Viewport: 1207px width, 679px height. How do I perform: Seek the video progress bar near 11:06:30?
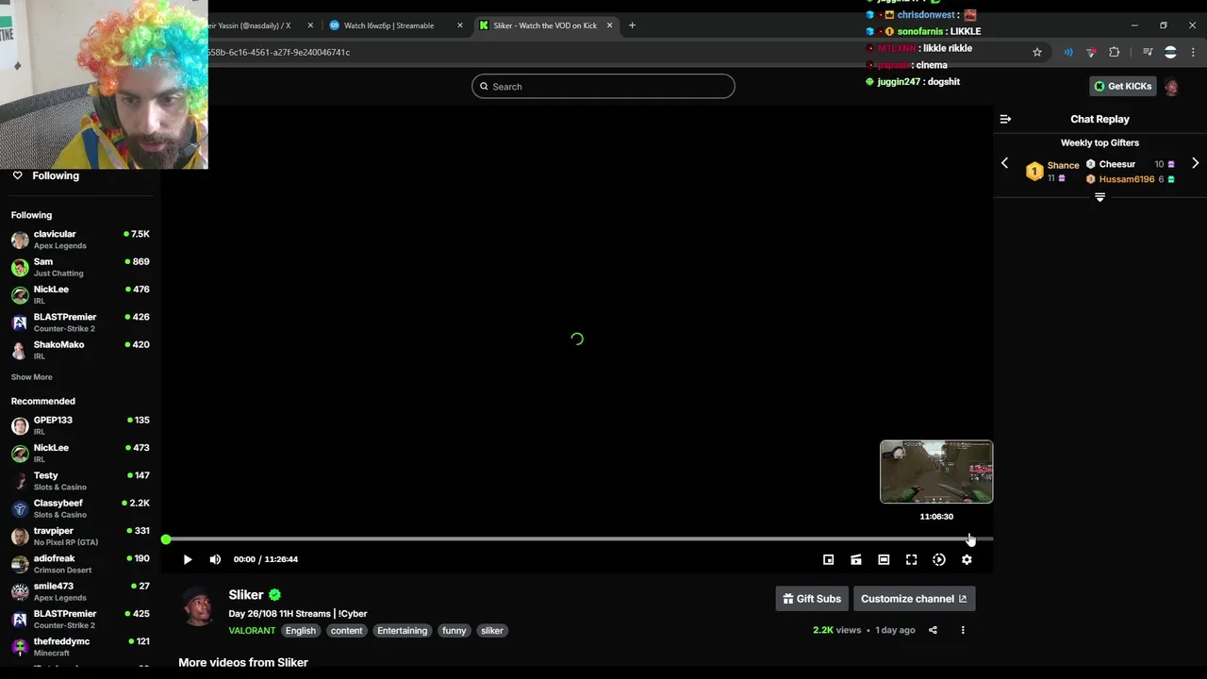(x=969, y=539)
